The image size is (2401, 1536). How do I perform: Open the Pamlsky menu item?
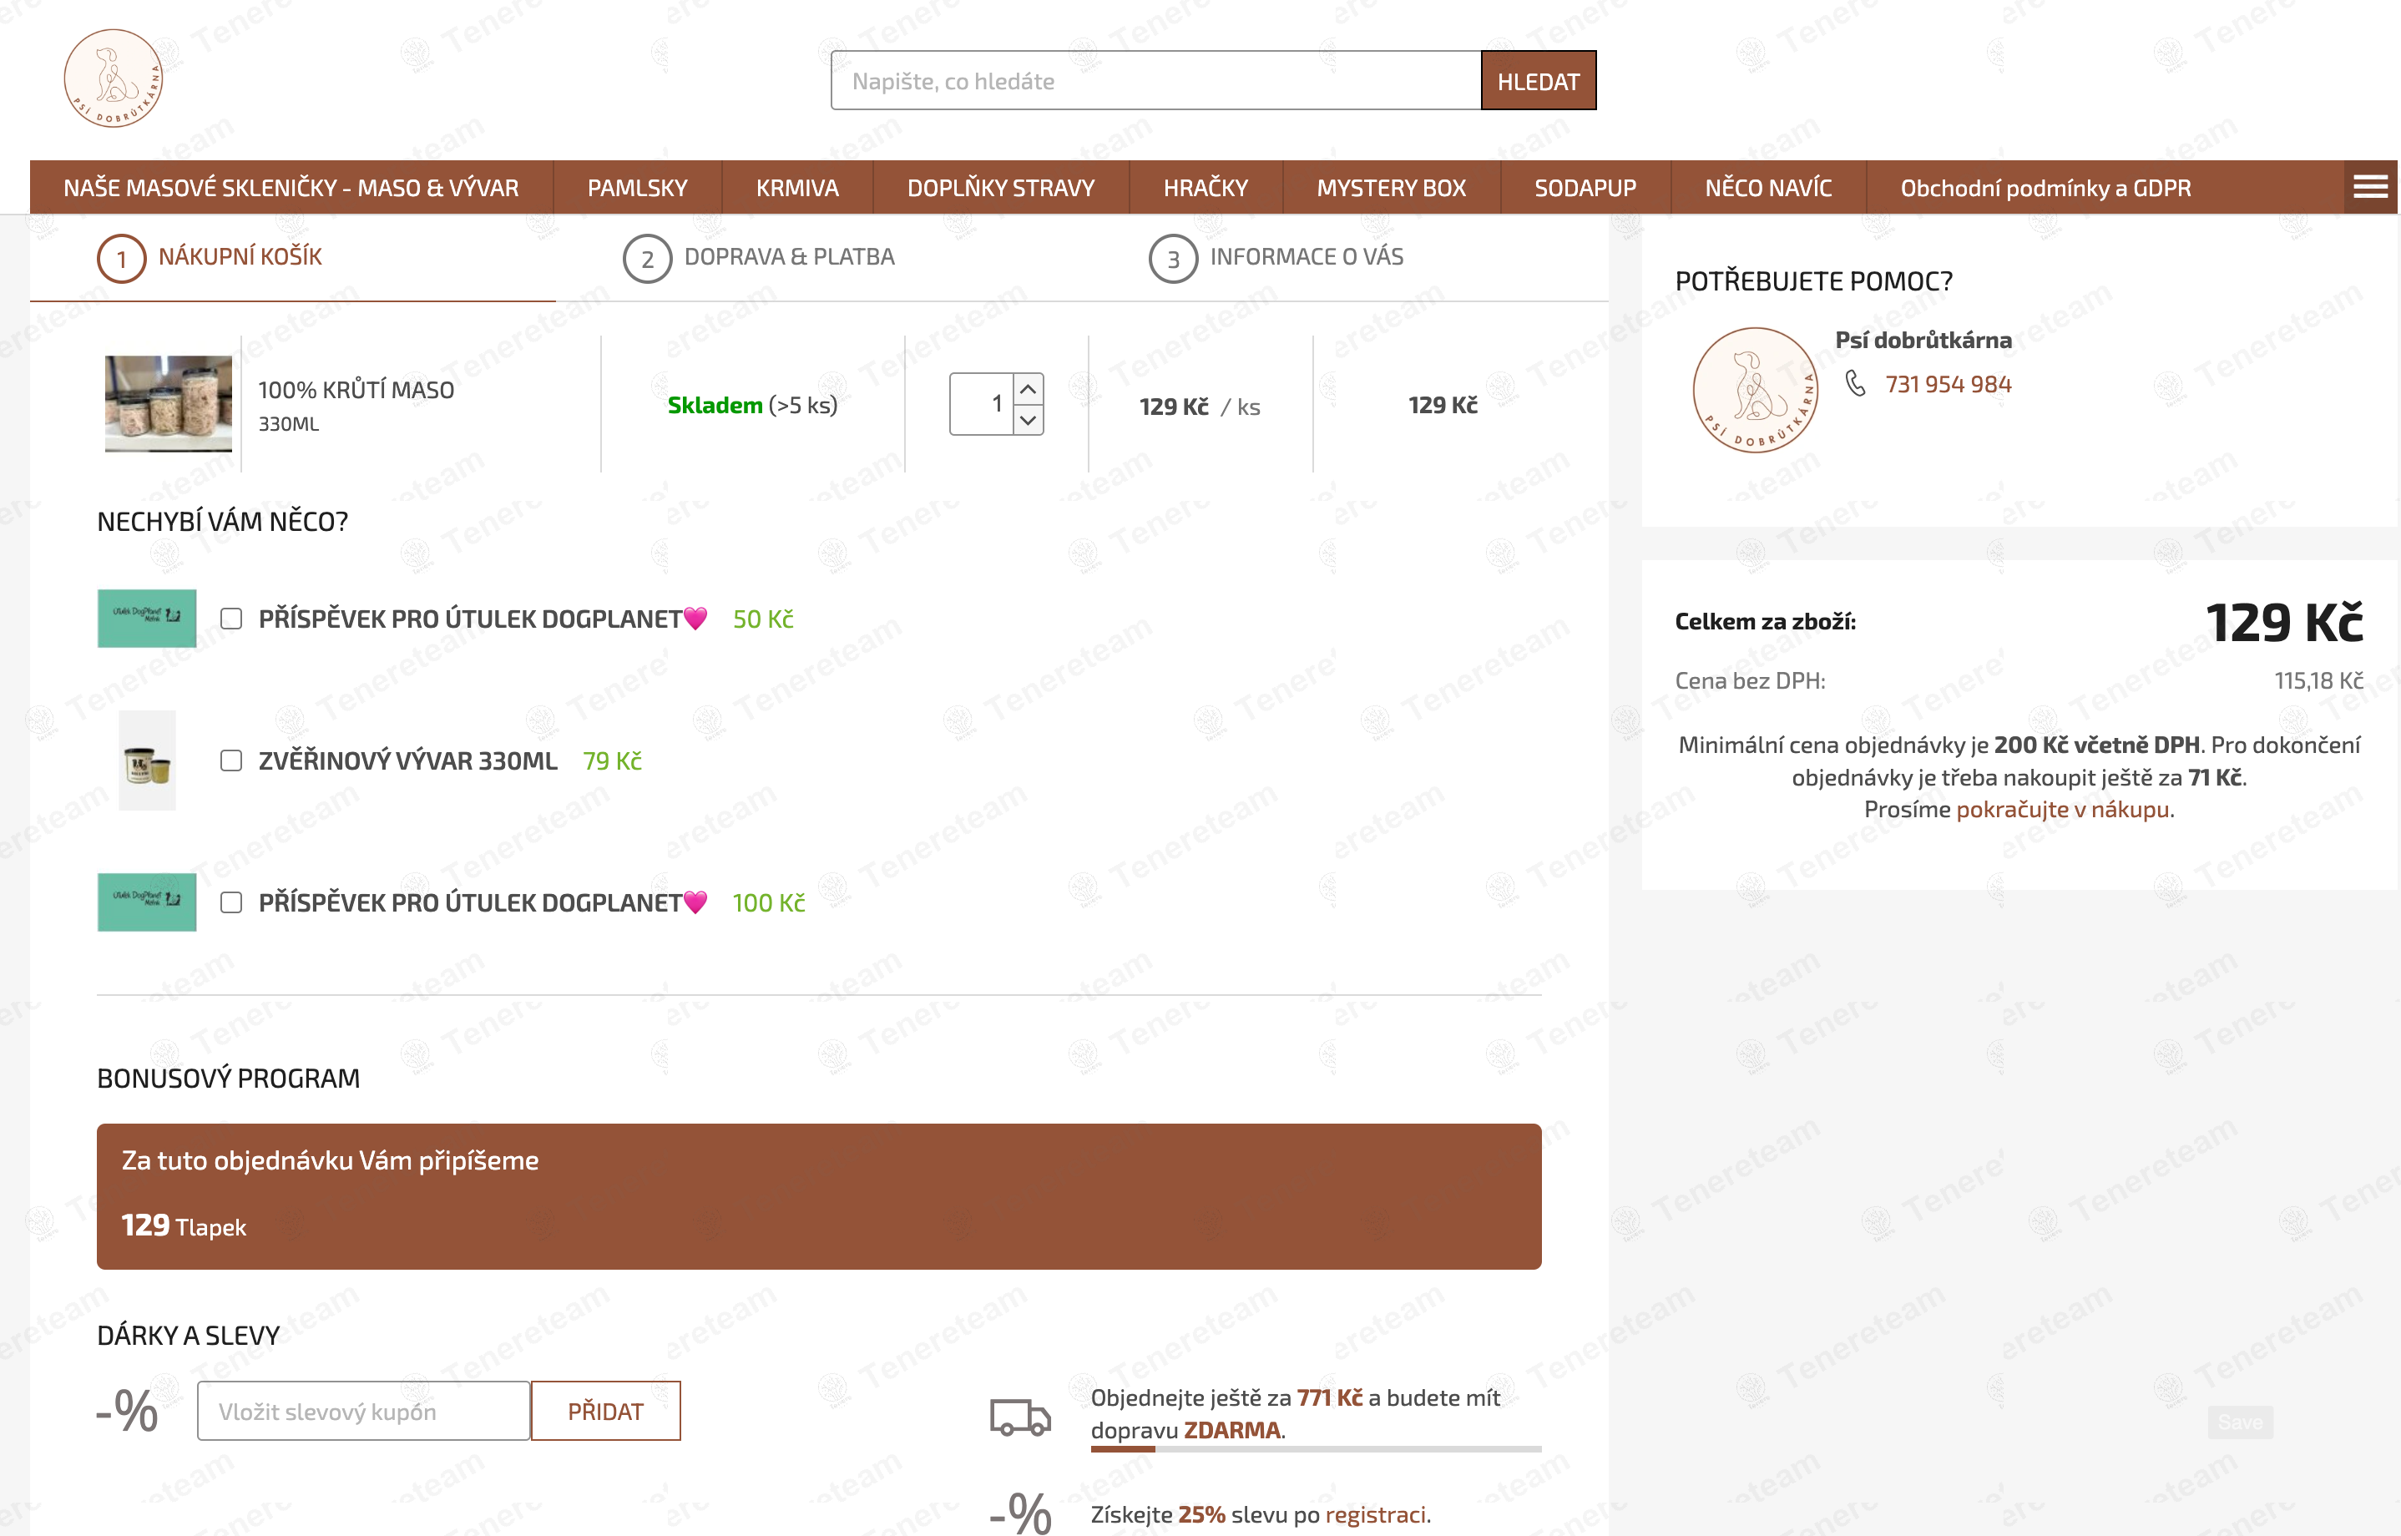click(638, 188)
